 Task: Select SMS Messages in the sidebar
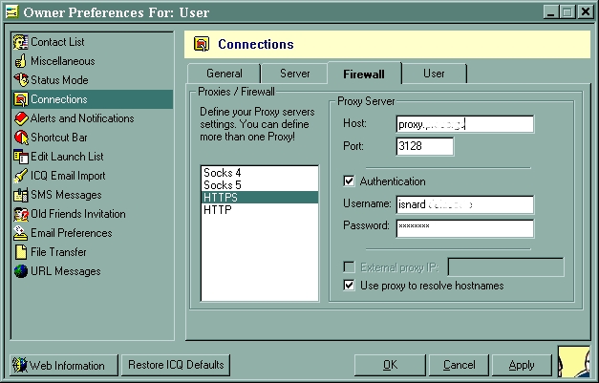[x=93, y=195]
